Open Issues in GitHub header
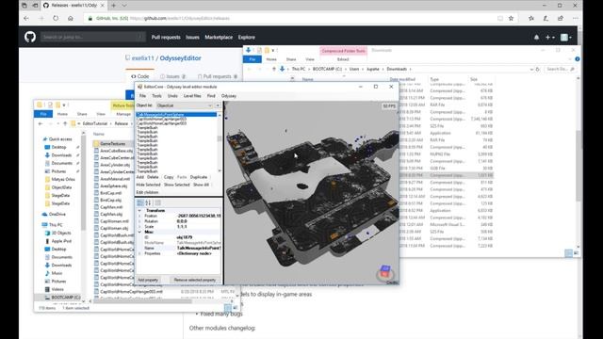 (192, 38)
